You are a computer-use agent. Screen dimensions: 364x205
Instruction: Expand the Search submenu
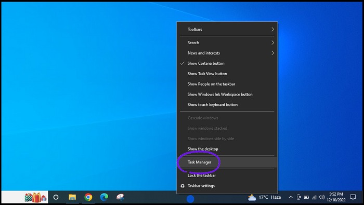coord(227,43)
